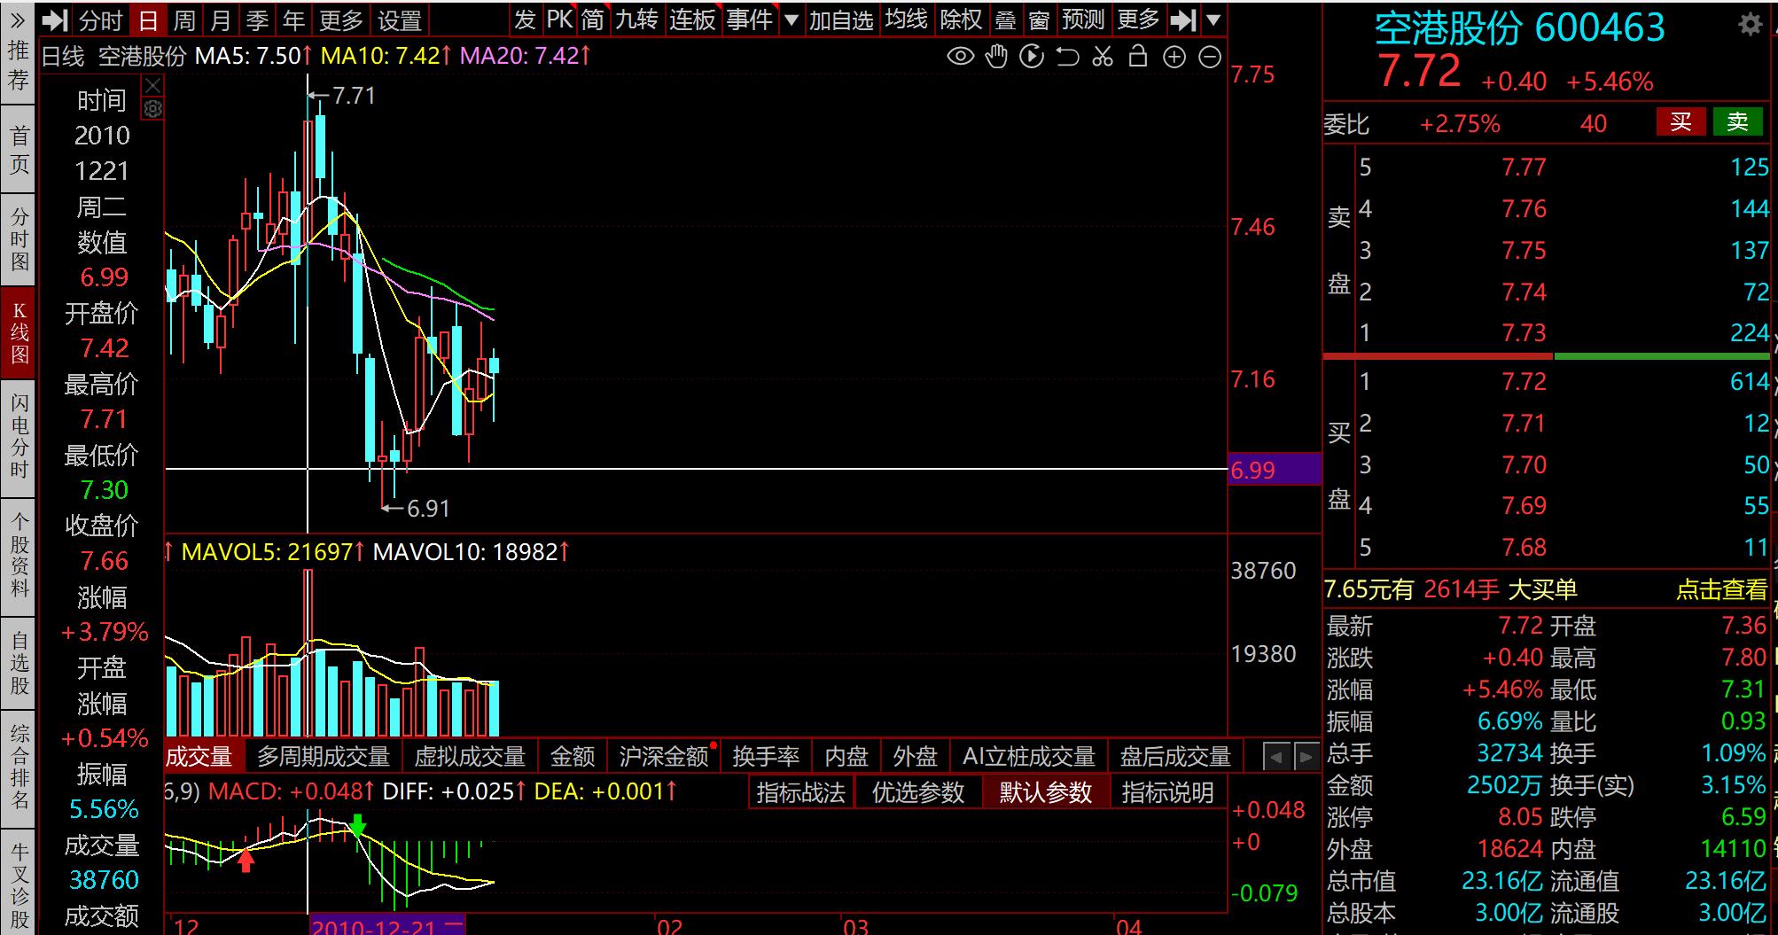Expand the sidebar with the double chevron

tap(18, 19)
